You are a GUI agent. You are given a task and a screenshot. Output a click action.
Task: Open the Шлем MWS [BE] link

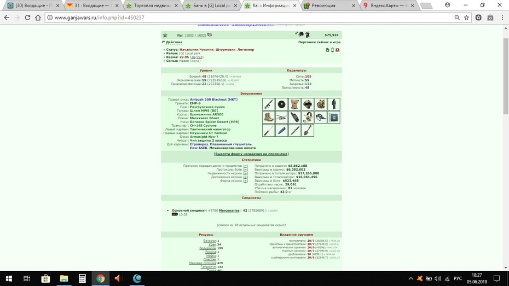[x=204, y=110]
